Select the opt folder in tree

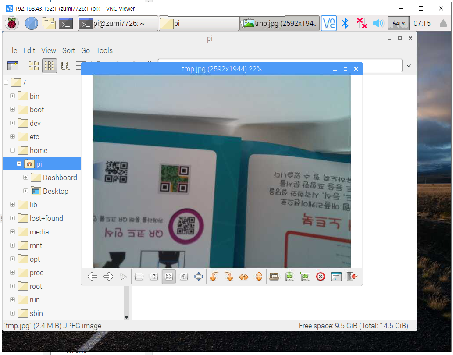pos(35,259)
